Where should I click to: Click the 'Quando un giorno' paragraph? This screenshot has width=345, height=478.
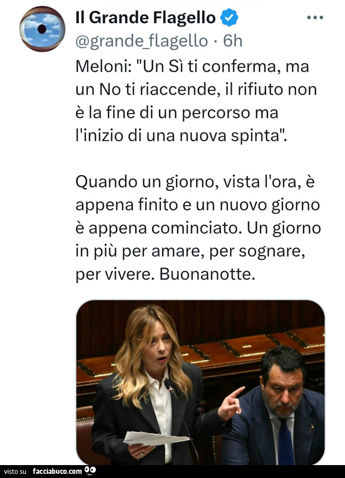point(198,228)
